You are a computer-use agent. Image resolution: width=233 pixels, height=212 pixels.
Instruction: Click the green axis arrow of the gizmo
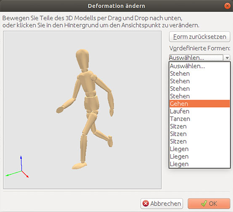[13, 173]
